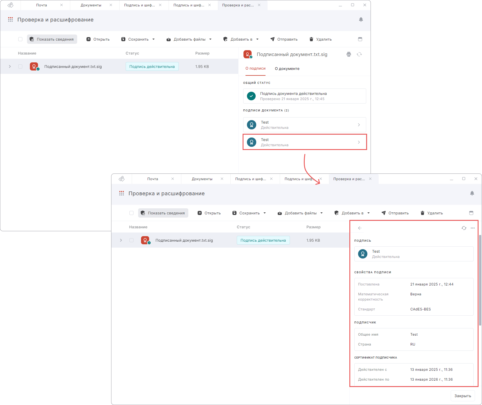Open notifications bell in top window
The height and width of the screenshot is (405, 482).
click(361, 19)
